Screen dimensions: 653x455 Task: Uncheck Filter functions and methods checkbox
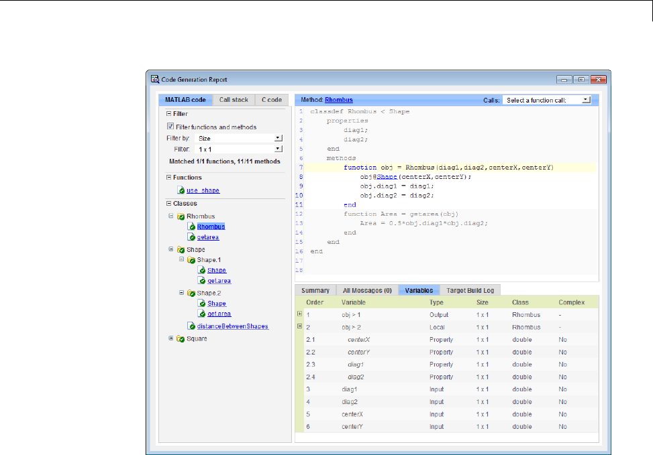click(x=170, y=127)
